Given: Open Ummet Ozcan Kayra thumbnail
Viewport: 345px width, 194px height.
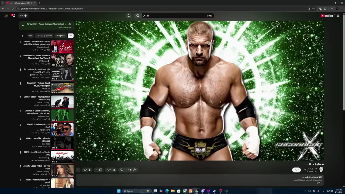Looking at the screenshot, I should pos(62,102).
